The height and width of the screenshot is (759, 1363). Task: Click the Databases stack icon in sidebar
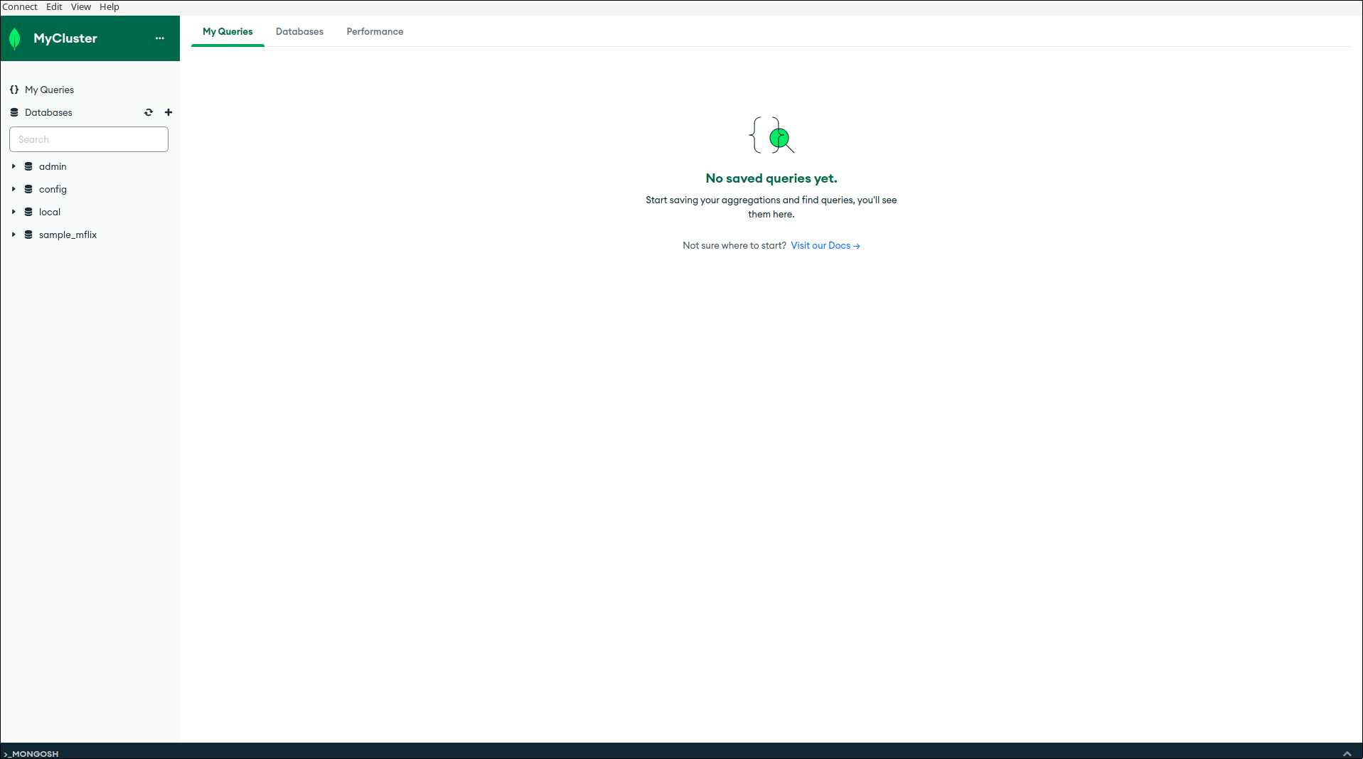[14, 112]
